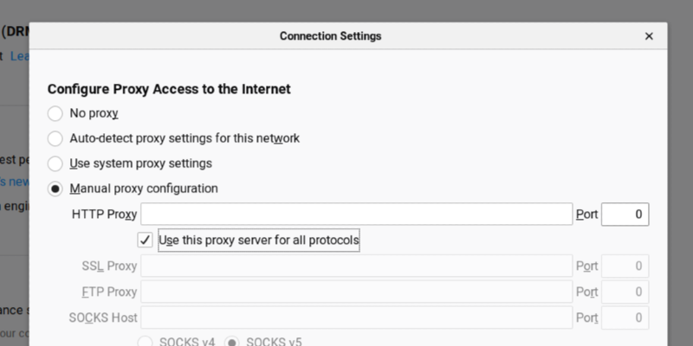Select the SOCKS v4 radio button
Screen dimensions: 693x346
pos(146,343)
